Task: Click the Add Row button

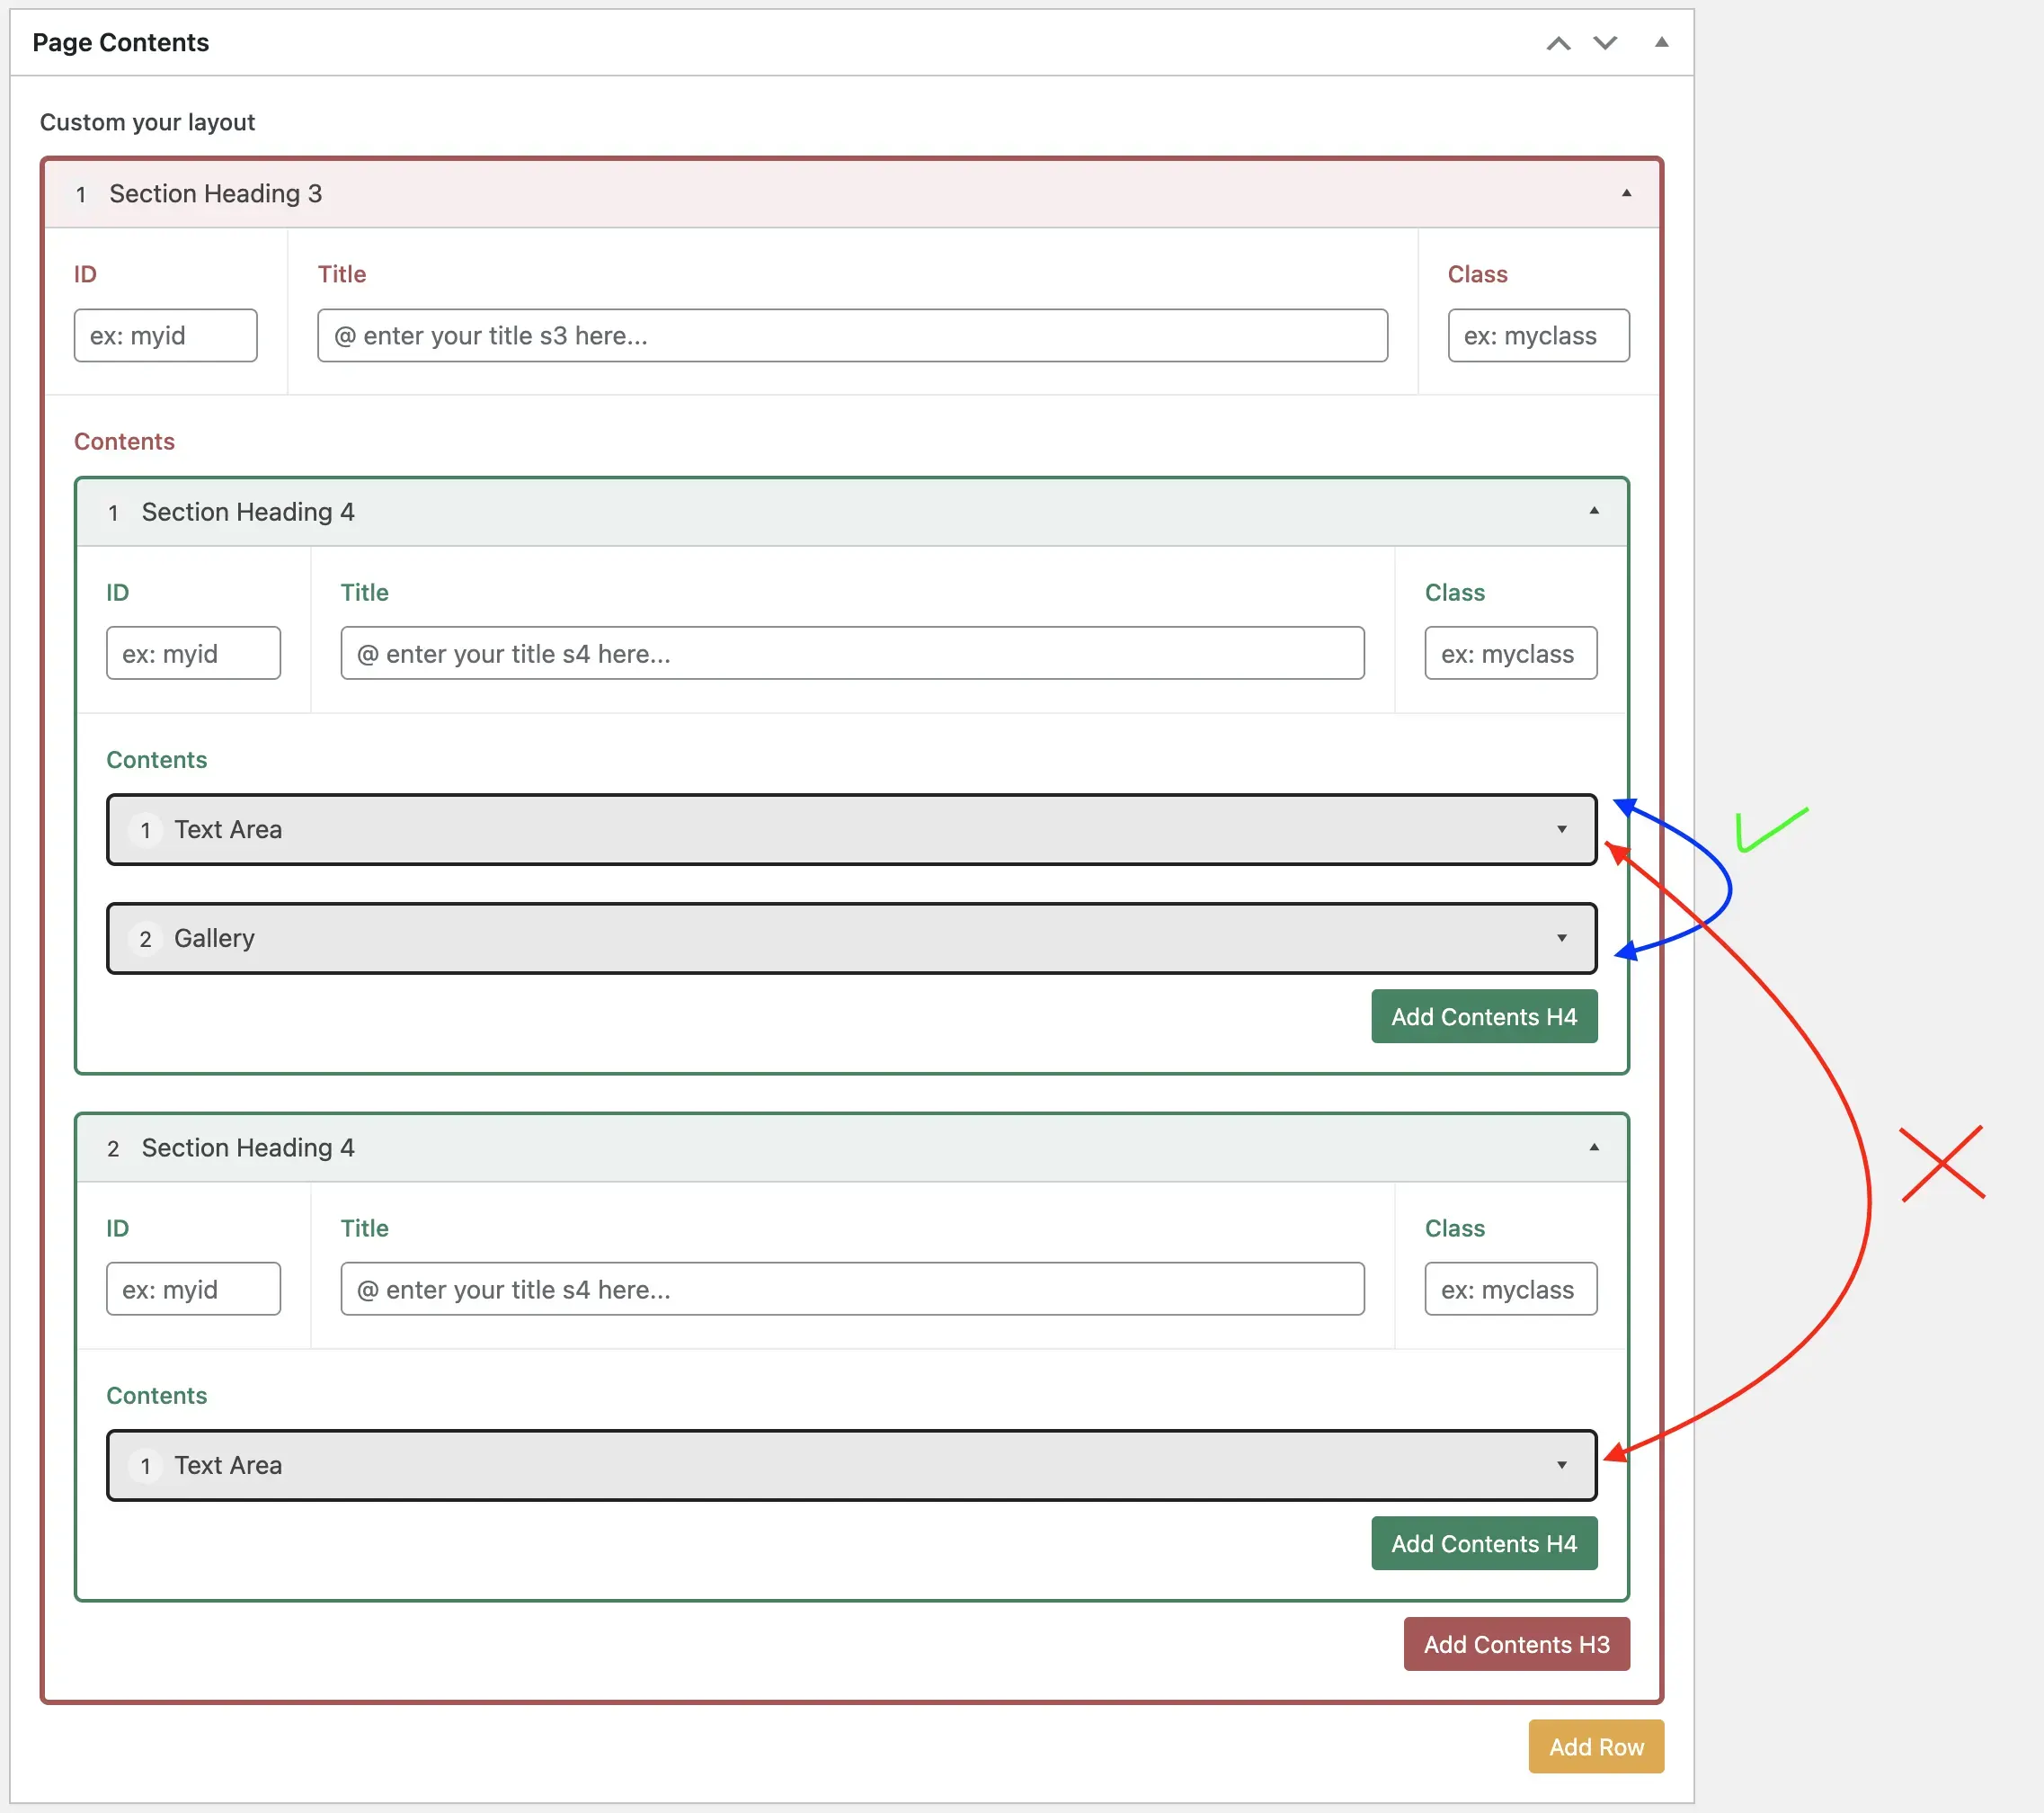Action: point(1595,1747)
